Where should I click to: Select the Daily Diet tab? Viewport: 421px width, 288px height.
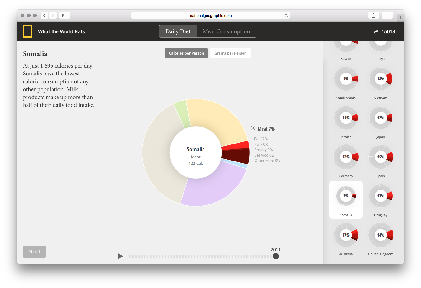[x=178, y=31]
